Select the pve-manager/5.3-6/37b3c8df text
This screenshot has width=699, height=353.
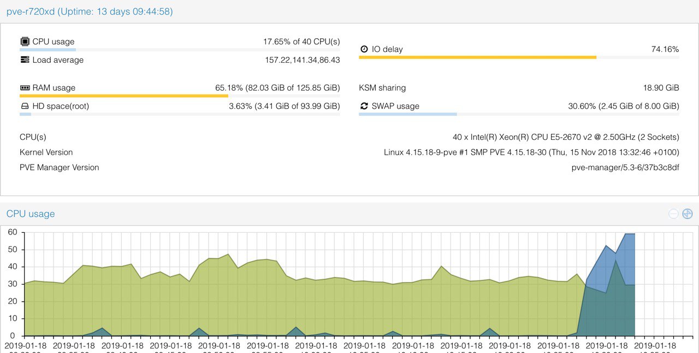(x=625, y=168)
